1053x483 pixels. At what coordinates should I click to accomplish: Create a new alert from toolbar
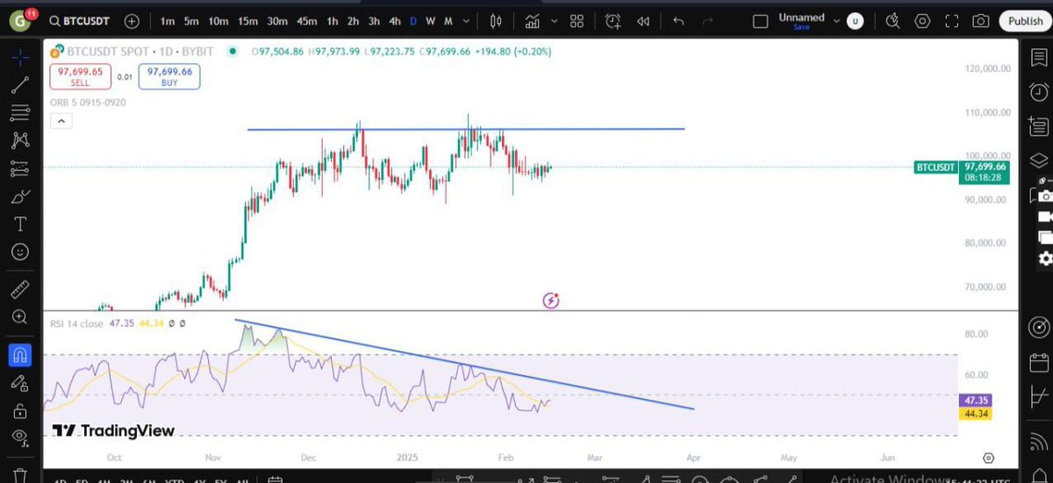click(612, 21)
